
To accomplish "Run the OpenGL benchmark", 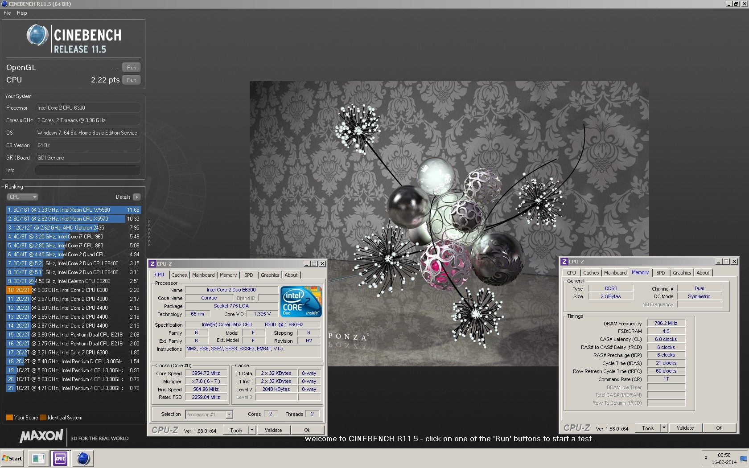I will point(132,68).
